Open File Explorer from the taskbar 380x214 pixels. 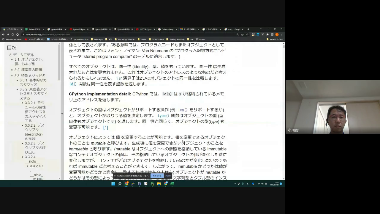click(x=159, y=183)
